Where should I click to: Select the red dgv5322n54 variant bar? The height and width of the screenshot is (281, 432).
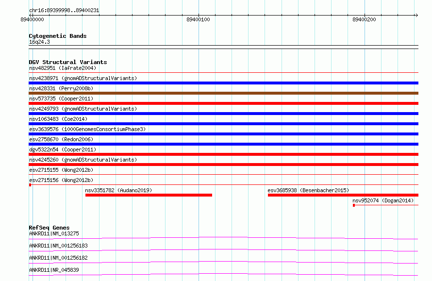pyautogui.click(x=223, y=154)
